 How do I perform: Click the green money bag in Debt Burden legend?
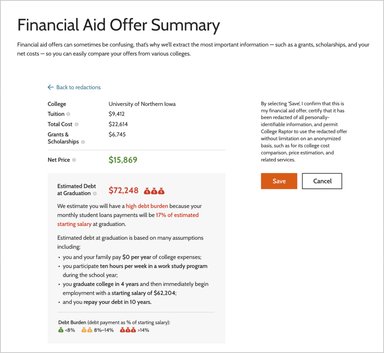(x=60, y=330)
